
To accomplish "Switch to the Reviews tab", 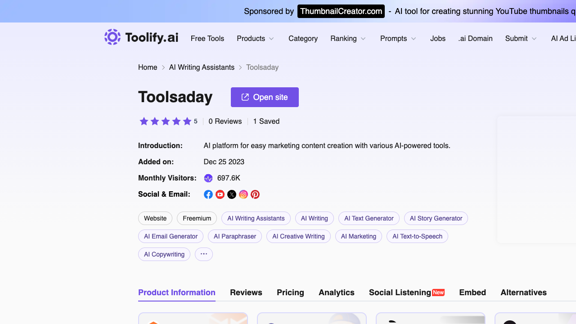I will (x=246, y=292).
